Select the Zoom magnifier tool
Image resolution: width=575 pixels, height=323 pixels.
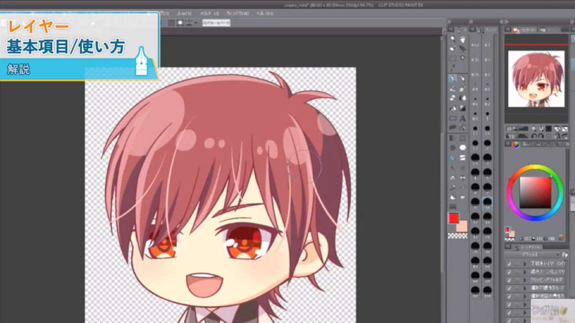point(453,39)
